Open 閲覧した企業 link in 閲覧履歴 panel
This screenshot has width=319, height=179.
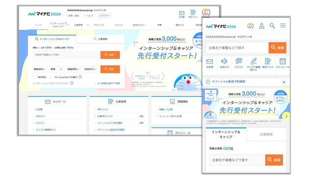click(166, 110)
